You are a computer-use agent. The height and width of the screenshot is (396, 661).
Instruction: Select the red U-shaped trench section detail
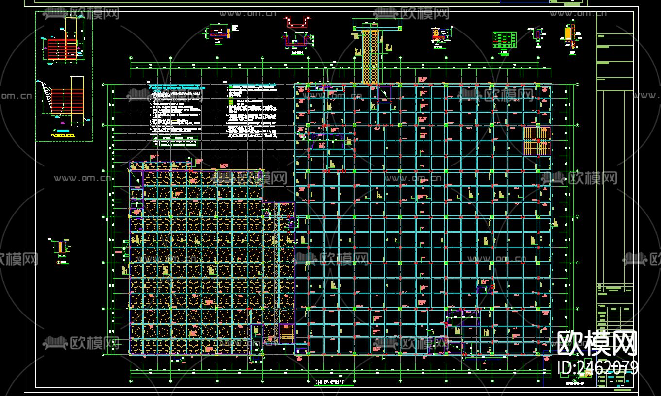(297, 22)
